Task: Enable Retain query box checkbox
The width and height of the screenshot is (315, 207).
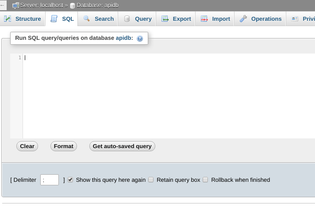Action: point(151,180)
